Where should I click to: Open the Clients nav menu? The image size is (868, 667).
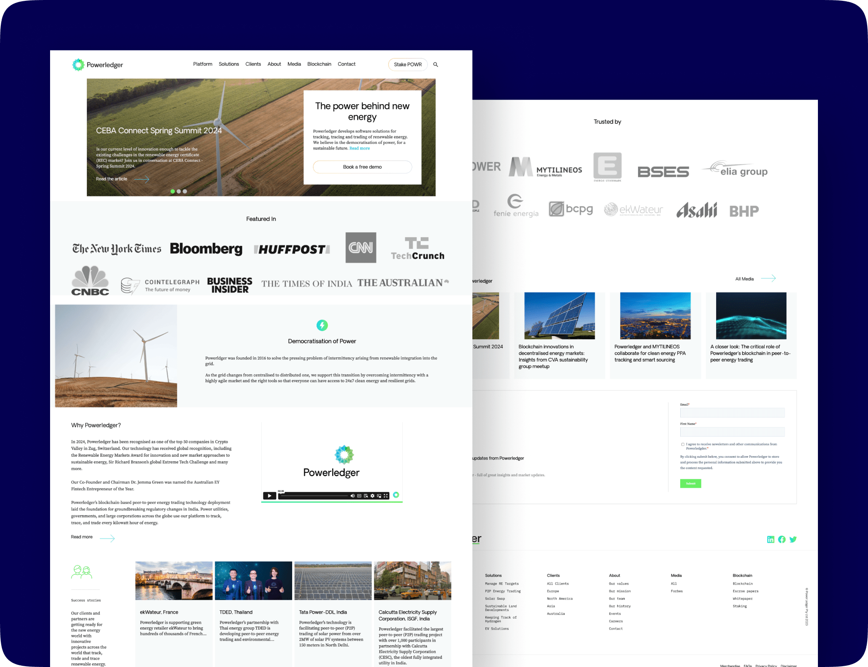click(x=253, y=64)
